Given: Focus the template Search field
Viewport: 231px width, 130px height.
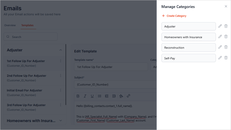Looking at the screenshot, I should tap(31, 37).
